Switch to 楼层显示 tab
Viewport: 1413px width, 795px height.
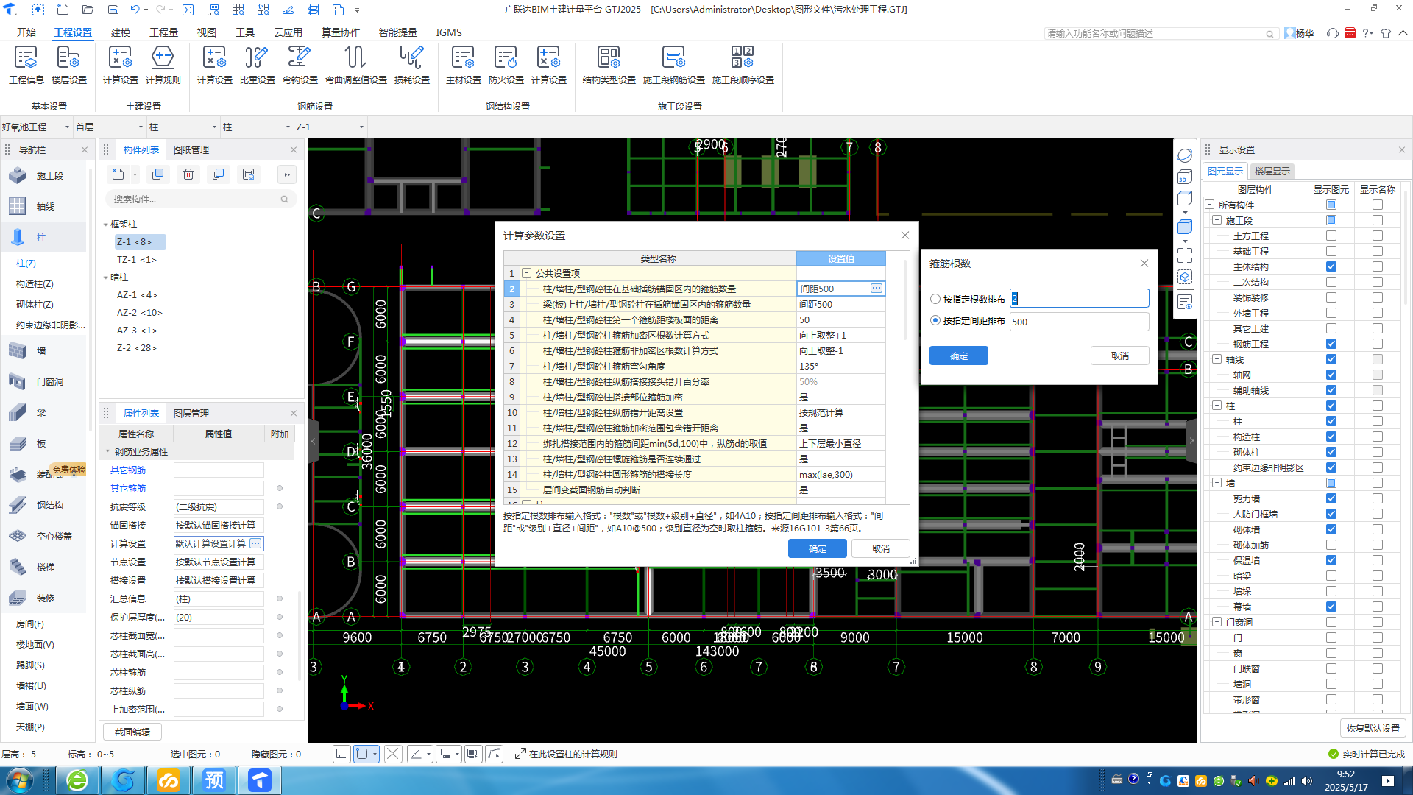[1272, 171]
